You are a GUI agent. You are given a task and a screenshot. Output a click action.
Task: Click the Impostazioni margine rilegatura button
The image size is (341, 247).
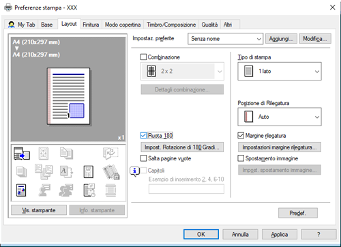point(280,147)
